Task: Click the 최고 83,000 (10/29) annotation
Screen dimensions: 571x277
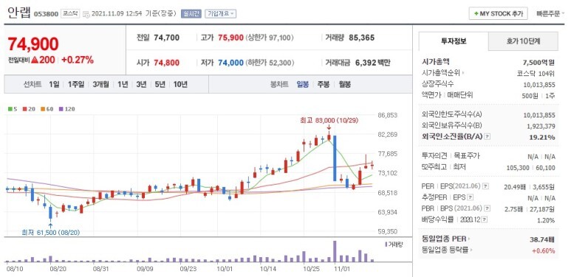Action: pyautogui.click(x=329, y=120)
